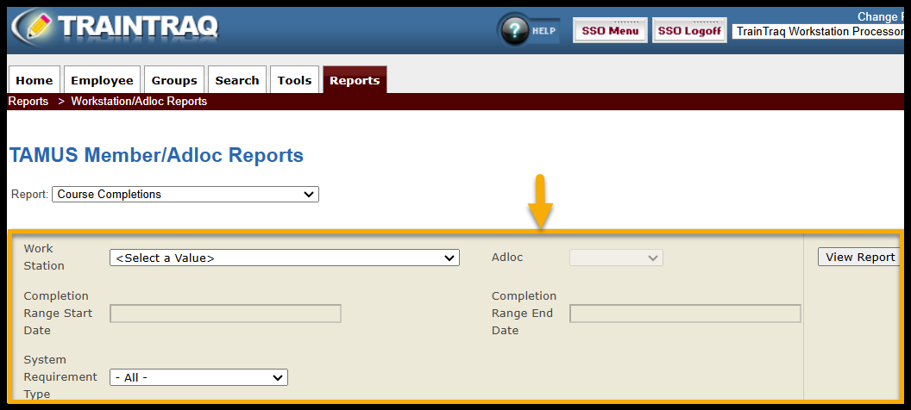Open the SSO Menu
Image resolution: width=911 pixels, height=410 pixels.
click(610, 30)
